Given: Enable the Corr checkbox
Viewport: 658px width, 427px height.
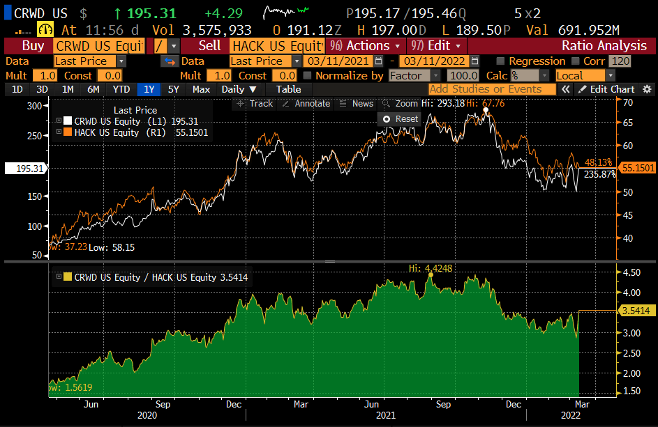Looking at the screenshot, I should click(576, 61).
